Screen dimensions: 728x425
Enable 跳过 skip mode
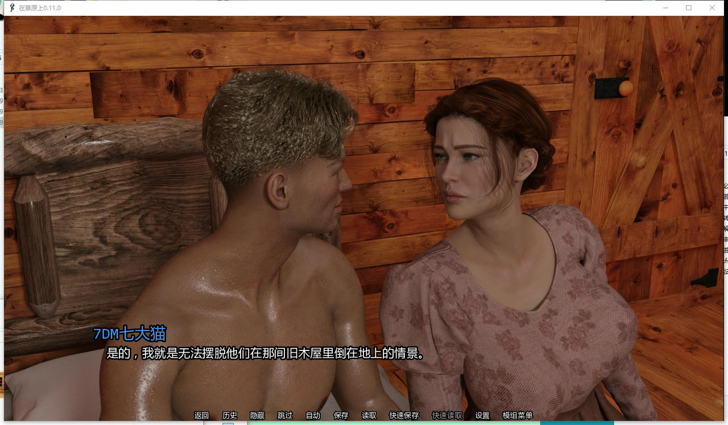pyautogui.click(x=284, y=415)
